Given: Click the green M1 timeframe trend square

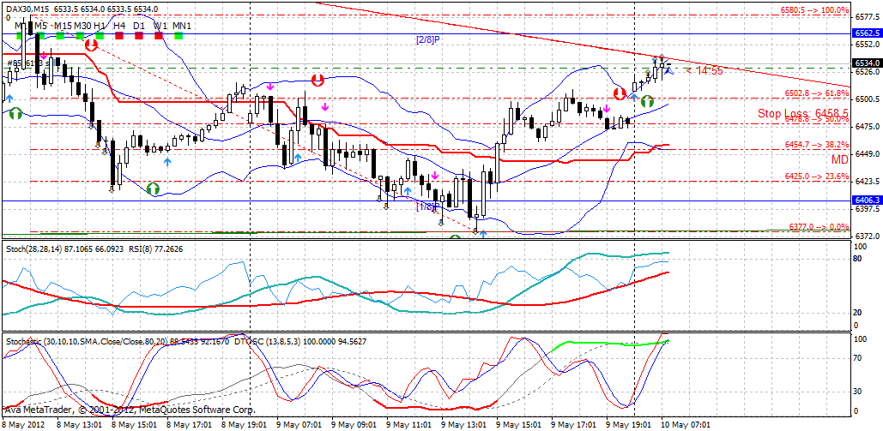Looking at the screenshot, I should pos(20,35).
